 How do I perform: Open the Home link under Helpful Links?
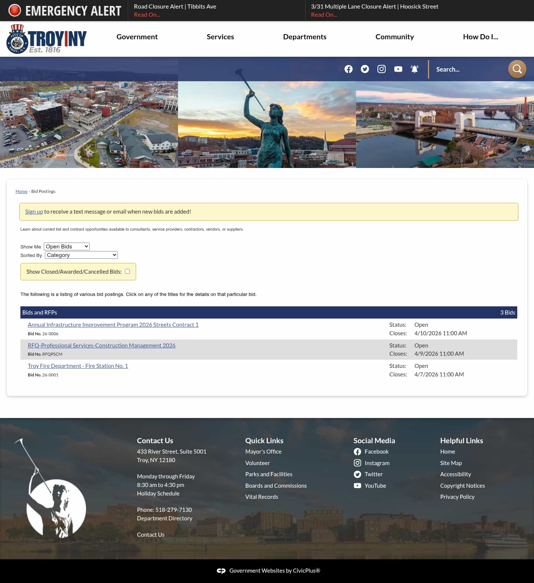point(448,452)
